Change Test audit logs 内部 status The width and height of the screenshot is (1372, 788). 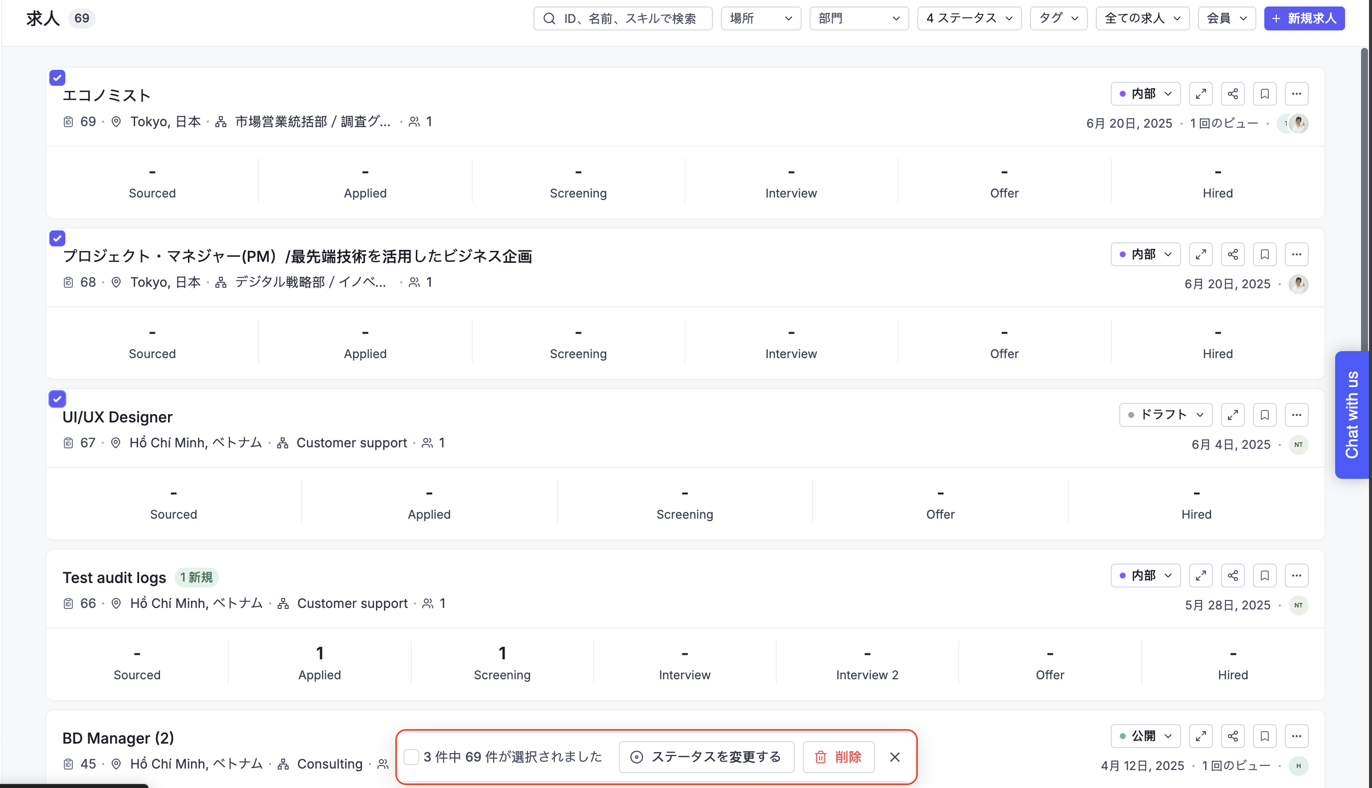tap(1145, 576)
